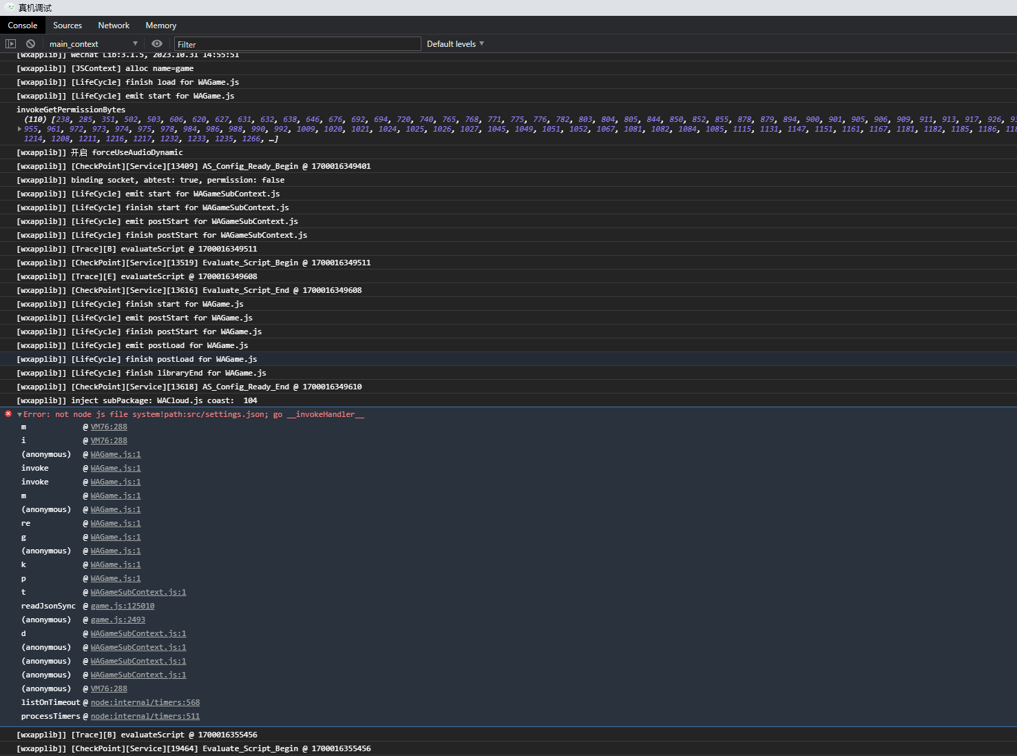This screenshot has height=756, width=1017.
Task: Select the 'inject subPackage: WACloud.js' log line
Action: tap(137, 400)
